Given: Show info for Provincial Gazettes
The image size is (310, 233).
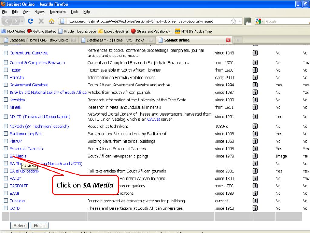Looking at the screenshot, I should (x=255, y=149).
